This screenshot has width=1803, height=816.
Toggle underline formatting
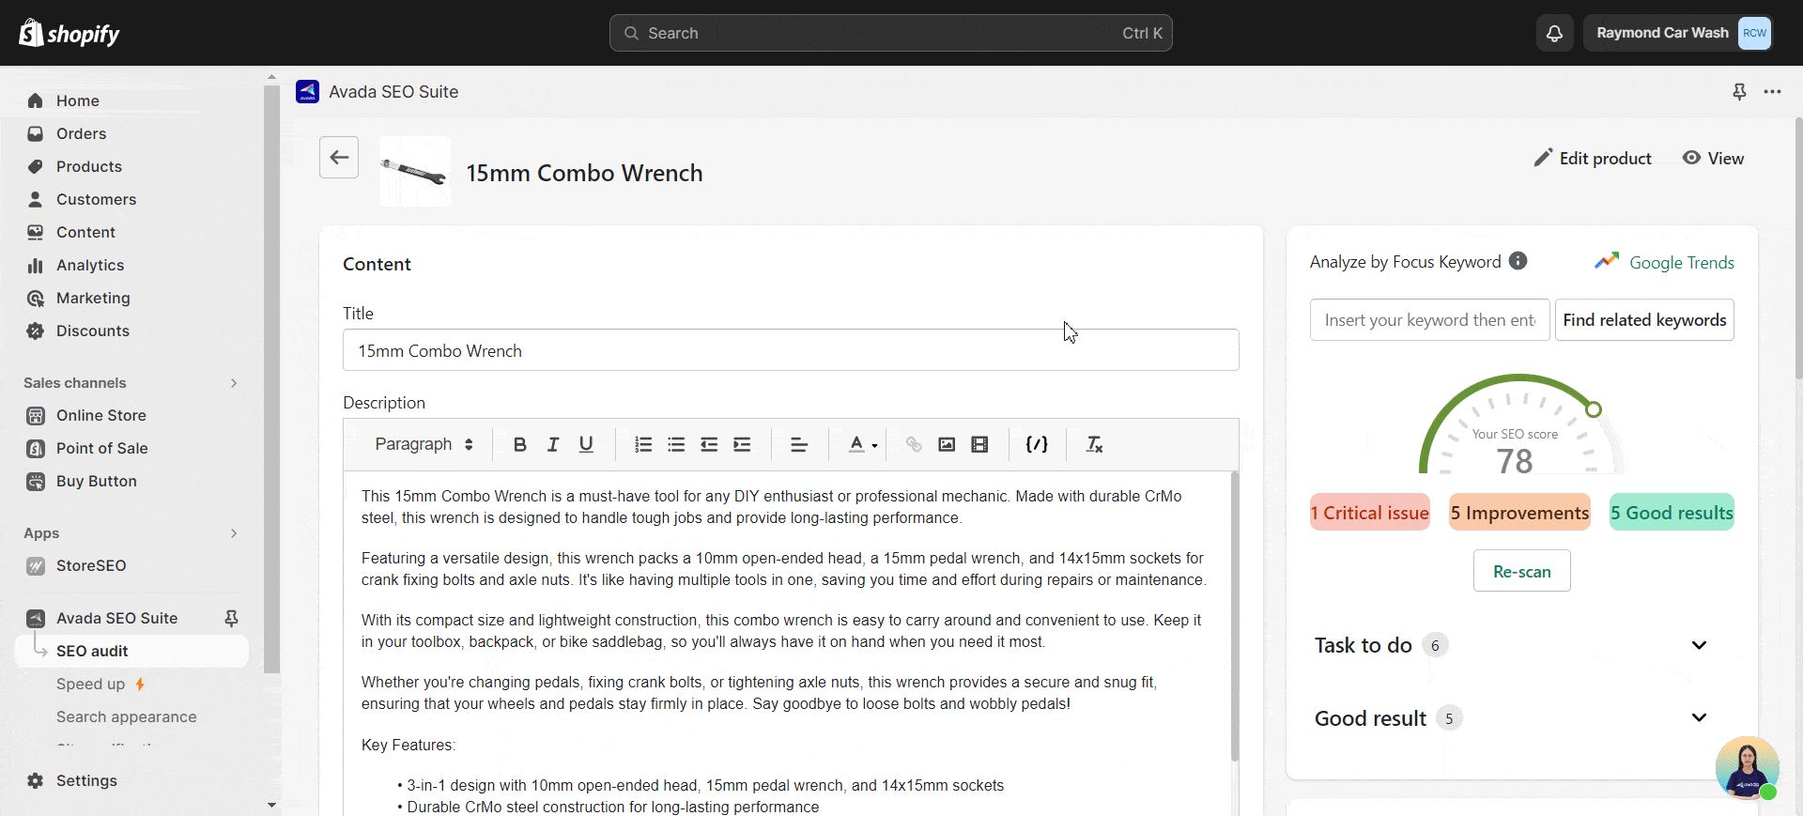[x=586, y=444]
